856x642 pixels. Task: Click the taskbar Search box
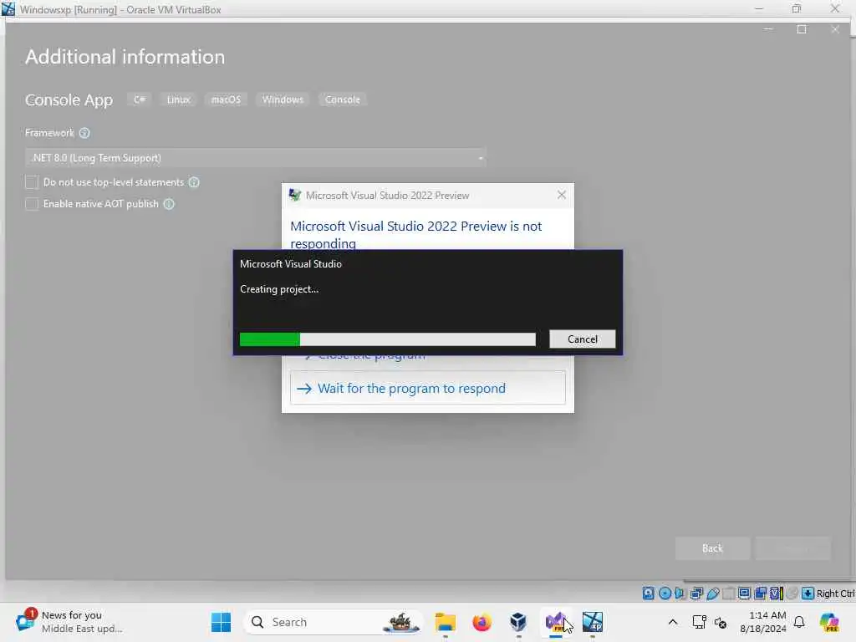333,622
